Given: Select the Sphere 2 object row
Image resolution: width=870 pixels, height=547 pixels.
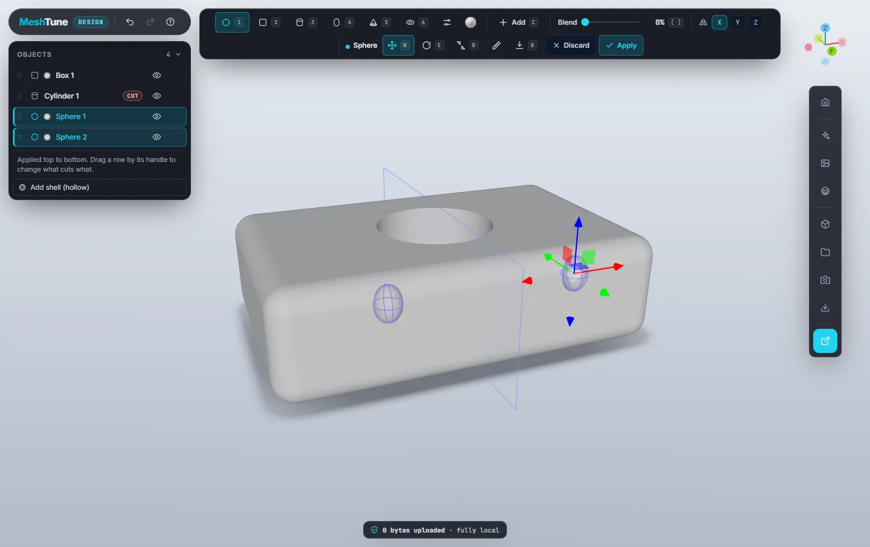Looking at the screenshot, I should pyautogui.click(x=100, y=137).
